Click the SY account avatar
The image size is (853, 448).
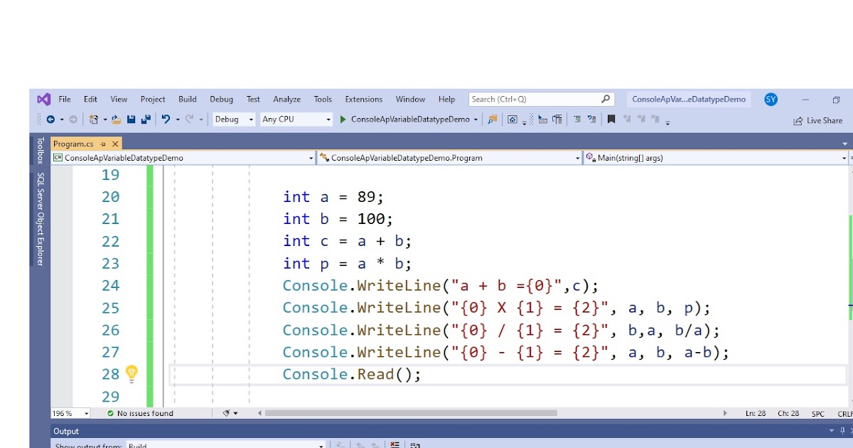click(x=771, y=99)
